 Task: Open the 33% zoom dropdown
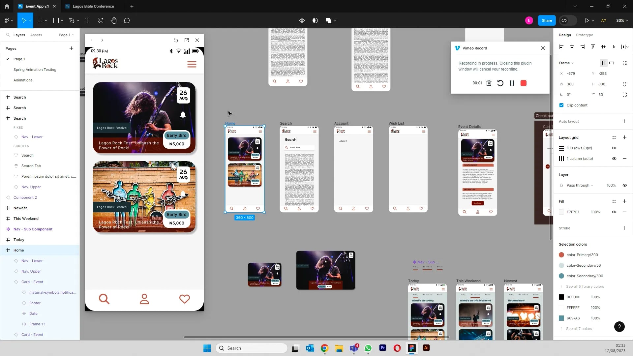coord(622,20)
